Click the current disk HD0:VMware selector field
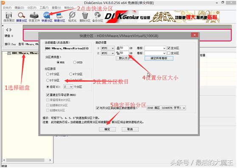237x168 pixels. (x=67, y=48)
